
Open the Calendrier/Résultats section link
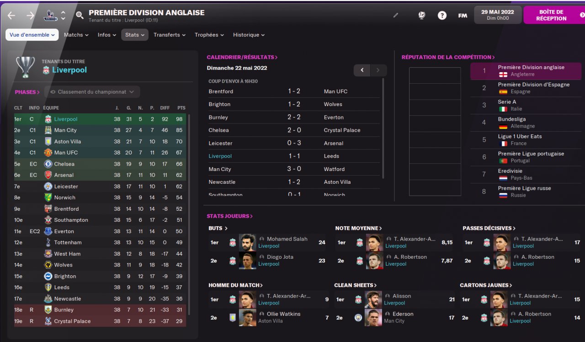pyautogui.click(x=242, y=57)
